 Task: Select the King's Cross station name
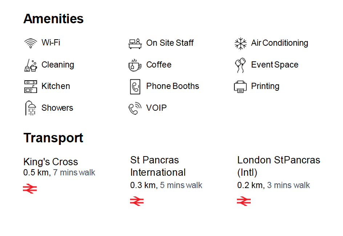tap(51, 162)
